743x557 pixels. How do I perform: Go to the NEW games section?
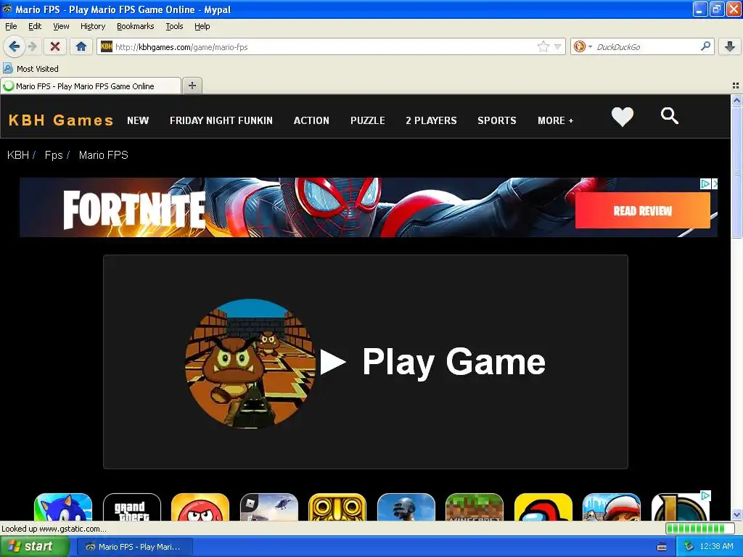pos(138,120)
